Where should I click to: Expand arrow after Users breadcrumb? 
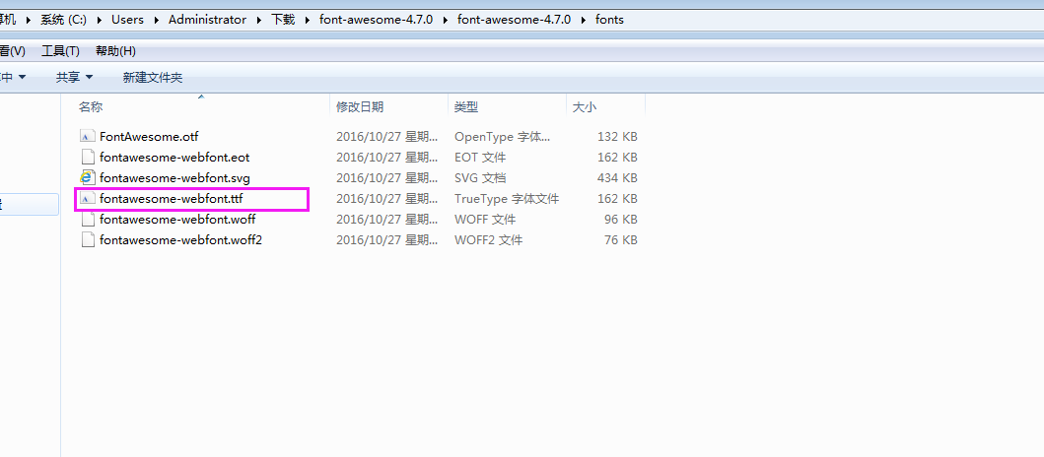pos(157,20)
